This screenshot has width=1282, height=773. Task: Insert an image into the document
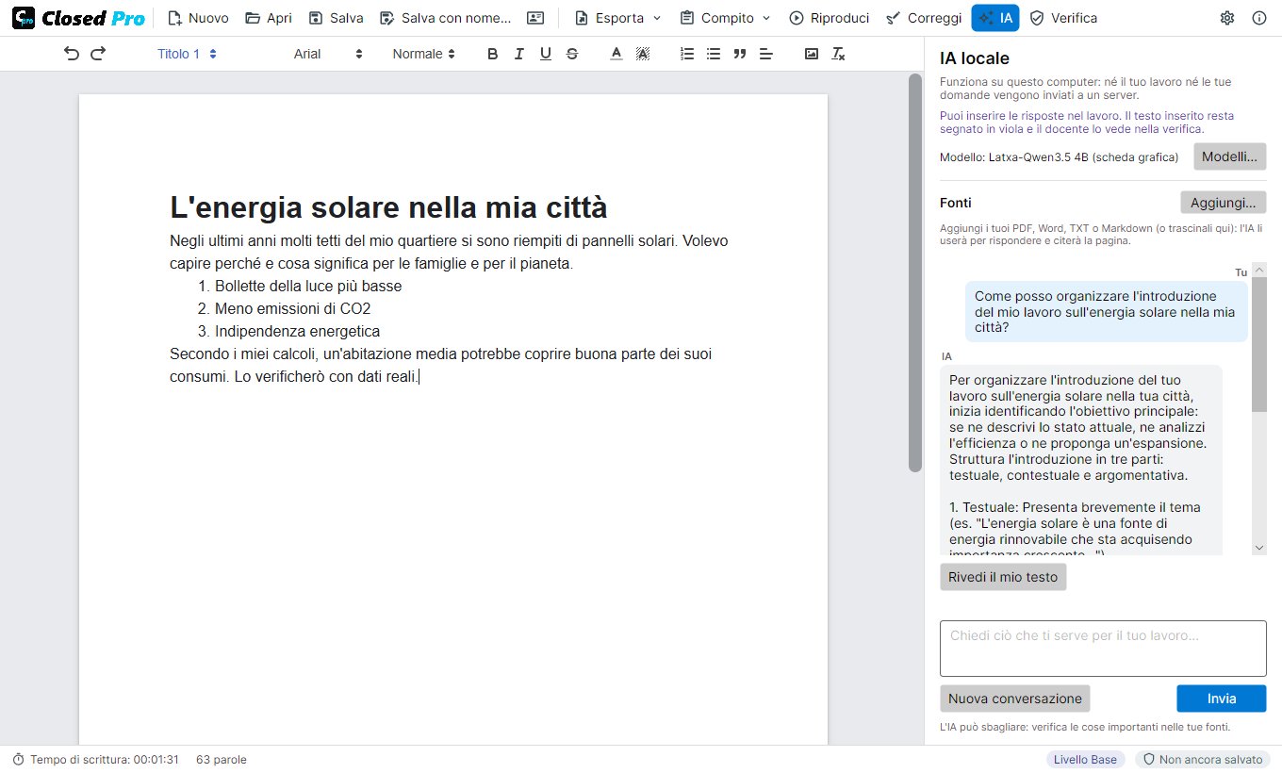(812, 54)
